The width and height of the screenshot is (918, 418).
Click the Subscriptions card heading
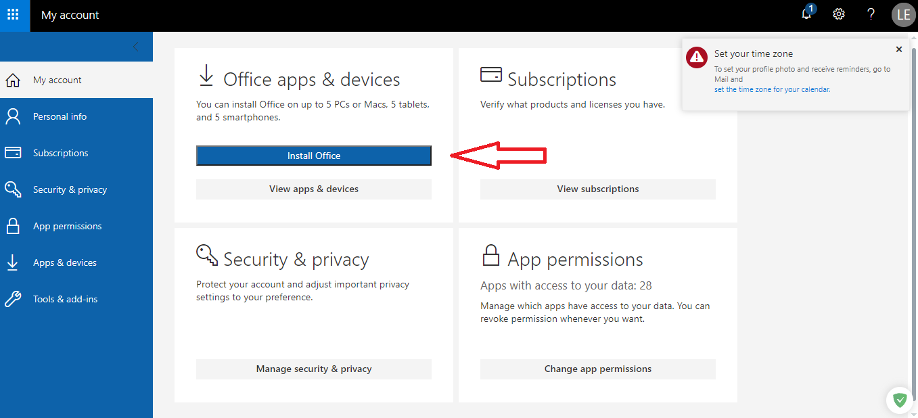pos(562,79)
